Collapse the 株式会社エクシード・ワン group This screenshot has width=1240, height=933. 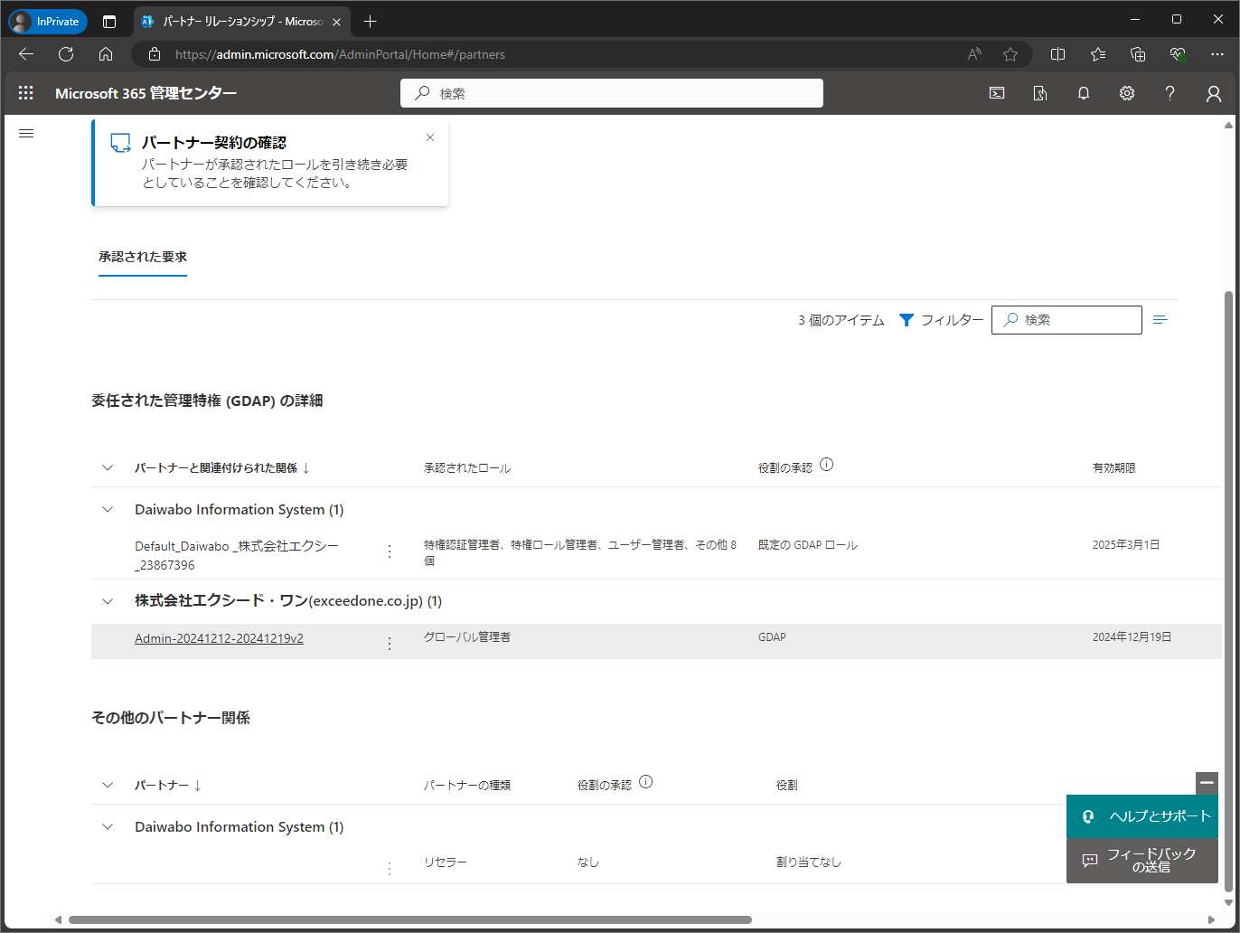point(107,600)
